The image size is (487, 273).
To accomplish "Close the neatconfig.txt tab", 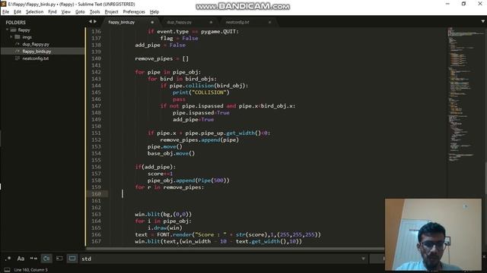I will point(269,22).
